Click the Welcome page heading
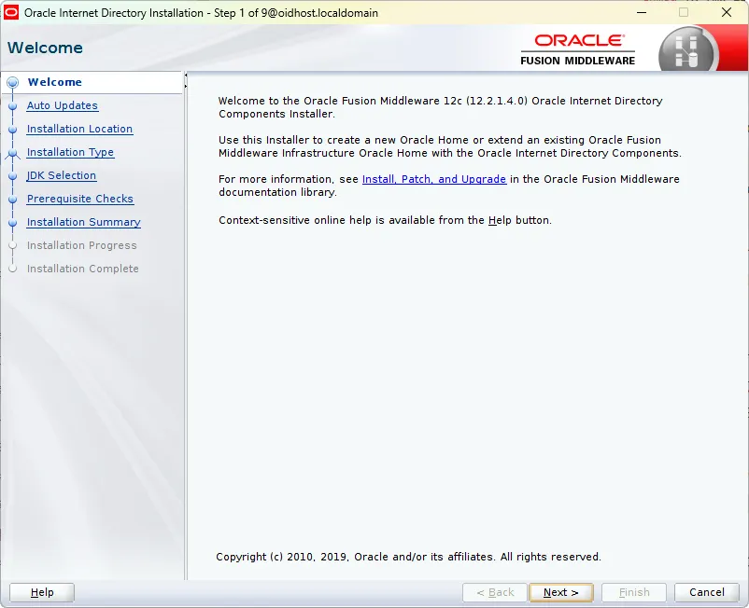Viewport: 749px width, 608px height. pos(45,48)
